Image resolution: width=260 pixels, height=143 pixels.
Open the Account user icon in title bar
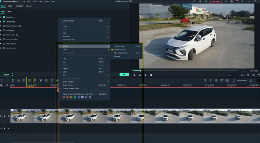(x=226, y=1)
